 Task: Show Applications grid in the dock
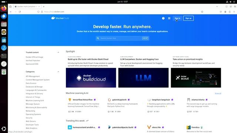click(x=4, y=129)
